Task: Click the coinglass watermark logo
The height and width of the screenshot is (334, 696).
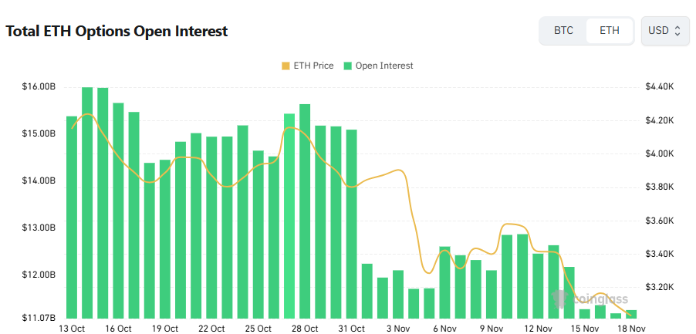Action: tap(590, 299)
